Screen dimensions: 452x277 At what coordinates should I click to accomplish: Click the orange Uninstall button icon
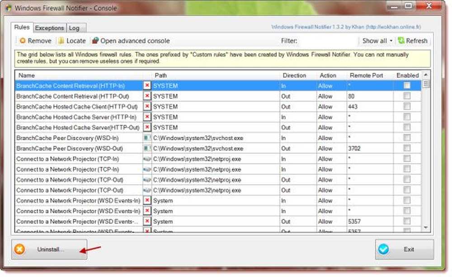19,249
